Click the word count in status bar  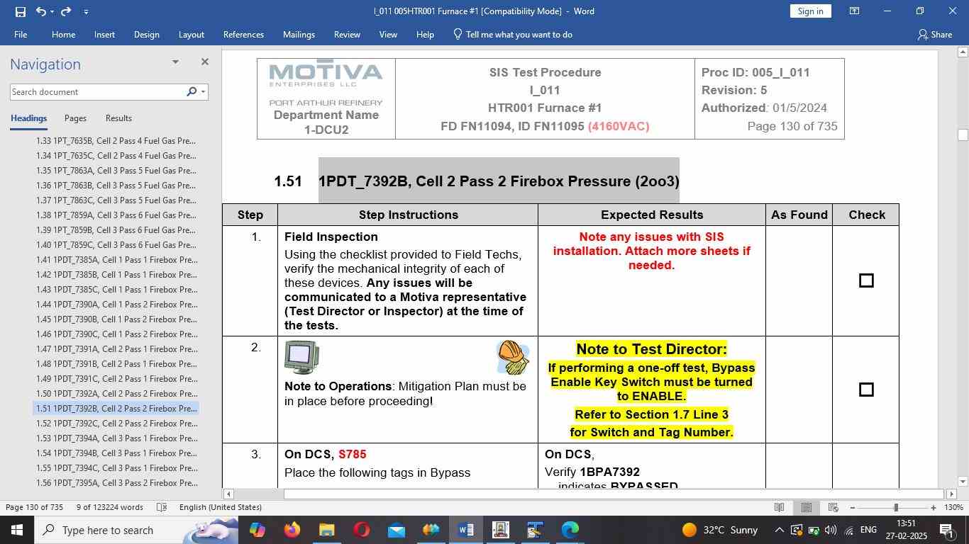point(109,508)
